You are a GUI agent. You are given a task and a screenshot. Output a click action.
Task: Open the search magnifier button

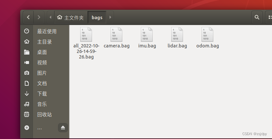[x=257, y=17]
